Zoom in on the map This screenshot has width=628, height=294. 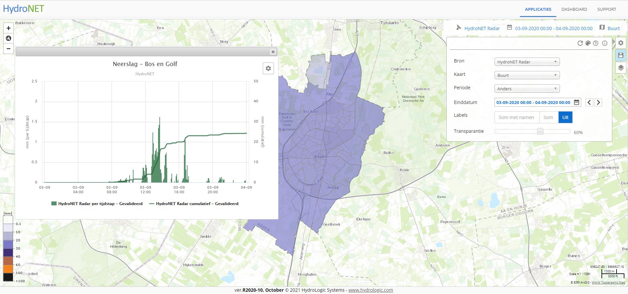click(9, 28)
